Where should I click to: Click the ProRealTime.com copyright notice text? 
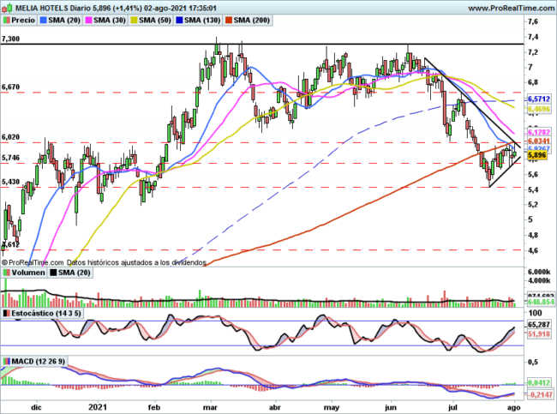click(105, 262)
